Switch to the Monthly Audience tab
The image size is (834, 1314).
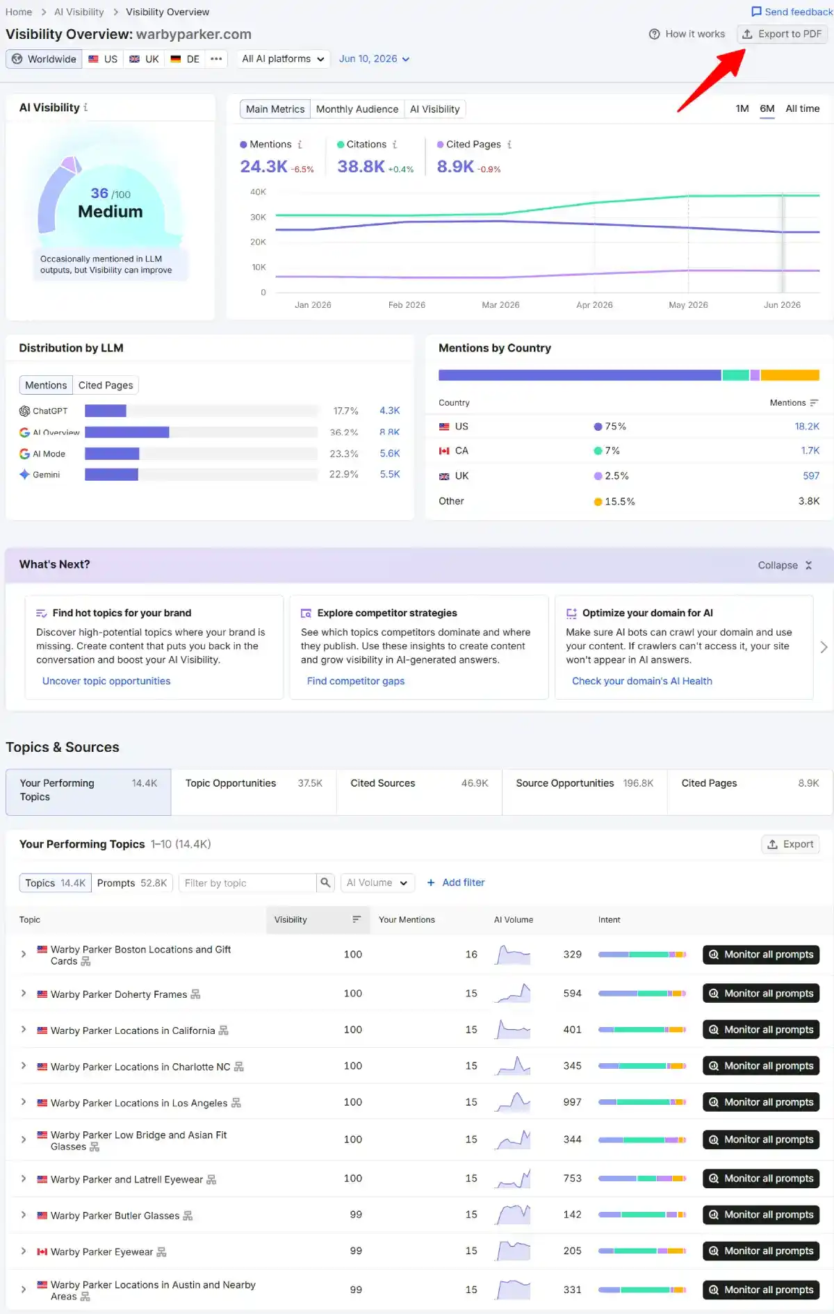[x=357, y=109]
